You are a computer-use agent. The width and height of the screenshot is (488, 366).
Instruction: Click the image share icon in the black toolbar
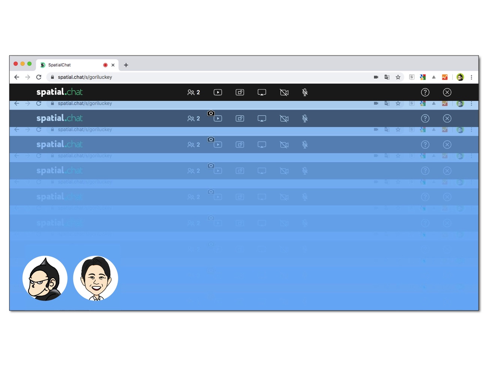coord(240,92)
